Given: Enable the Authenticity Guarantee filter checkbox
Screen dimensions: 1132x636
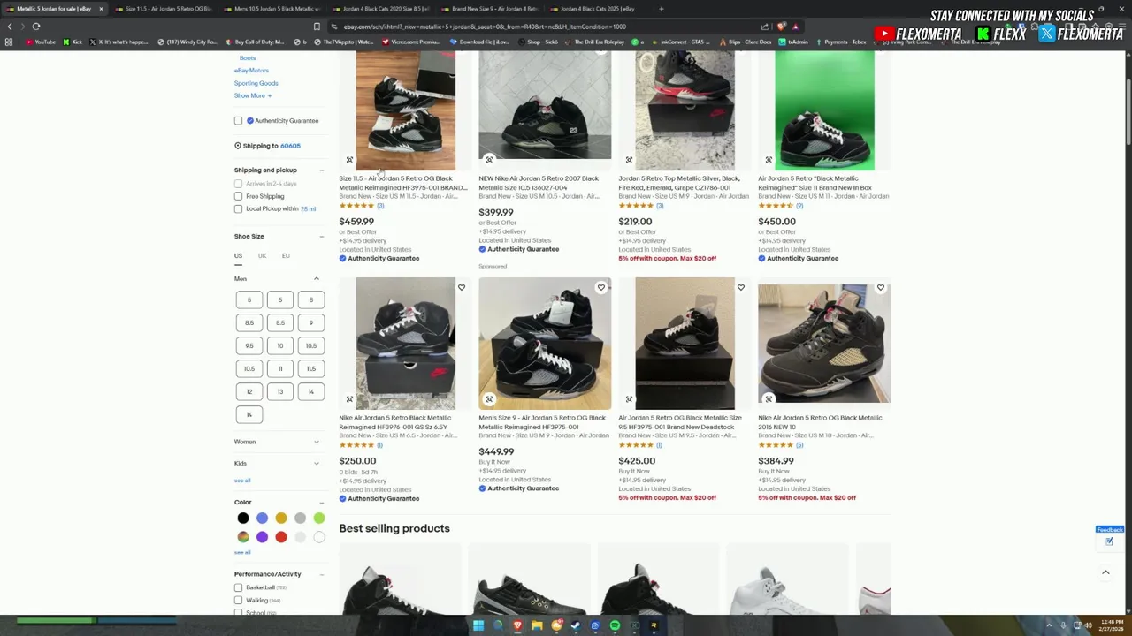Looking at the screenshot, I should tap(238, 121).
